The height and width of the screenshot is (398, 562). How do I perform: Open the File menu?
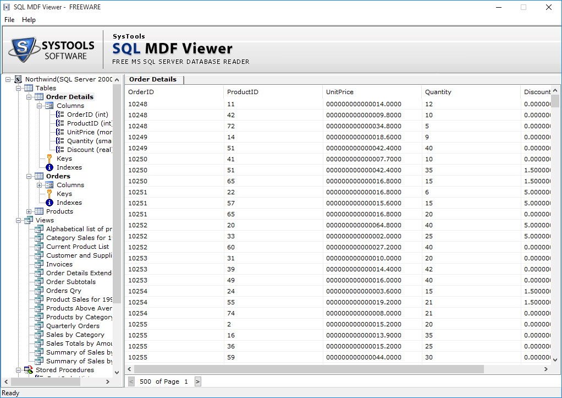coord(9,20)
